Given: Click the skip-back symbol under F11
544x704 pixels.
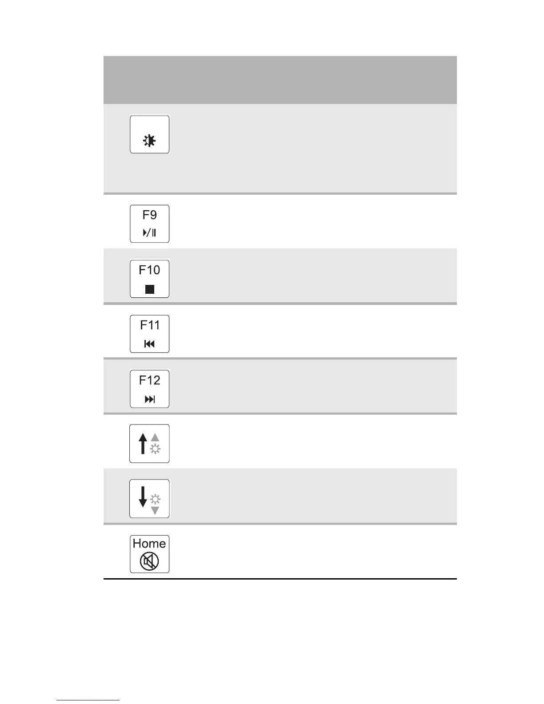Looking at the screenshot, I should [150, 344].
